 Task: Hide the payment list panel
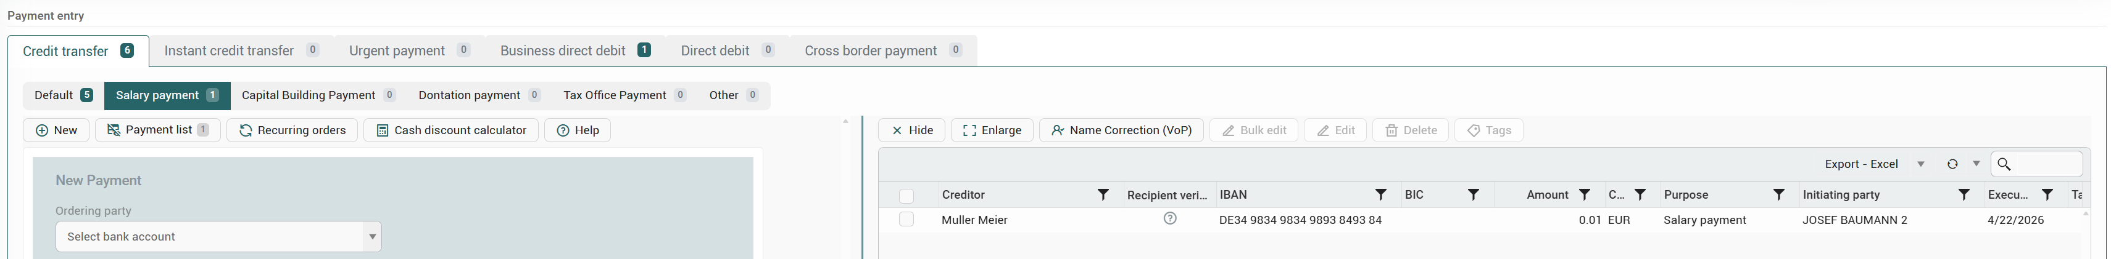click(911, 130)
